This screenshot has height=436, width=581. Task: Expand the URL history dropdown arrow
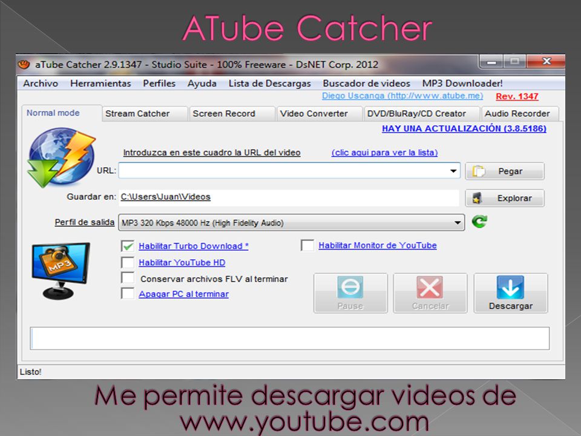point(453,171)
